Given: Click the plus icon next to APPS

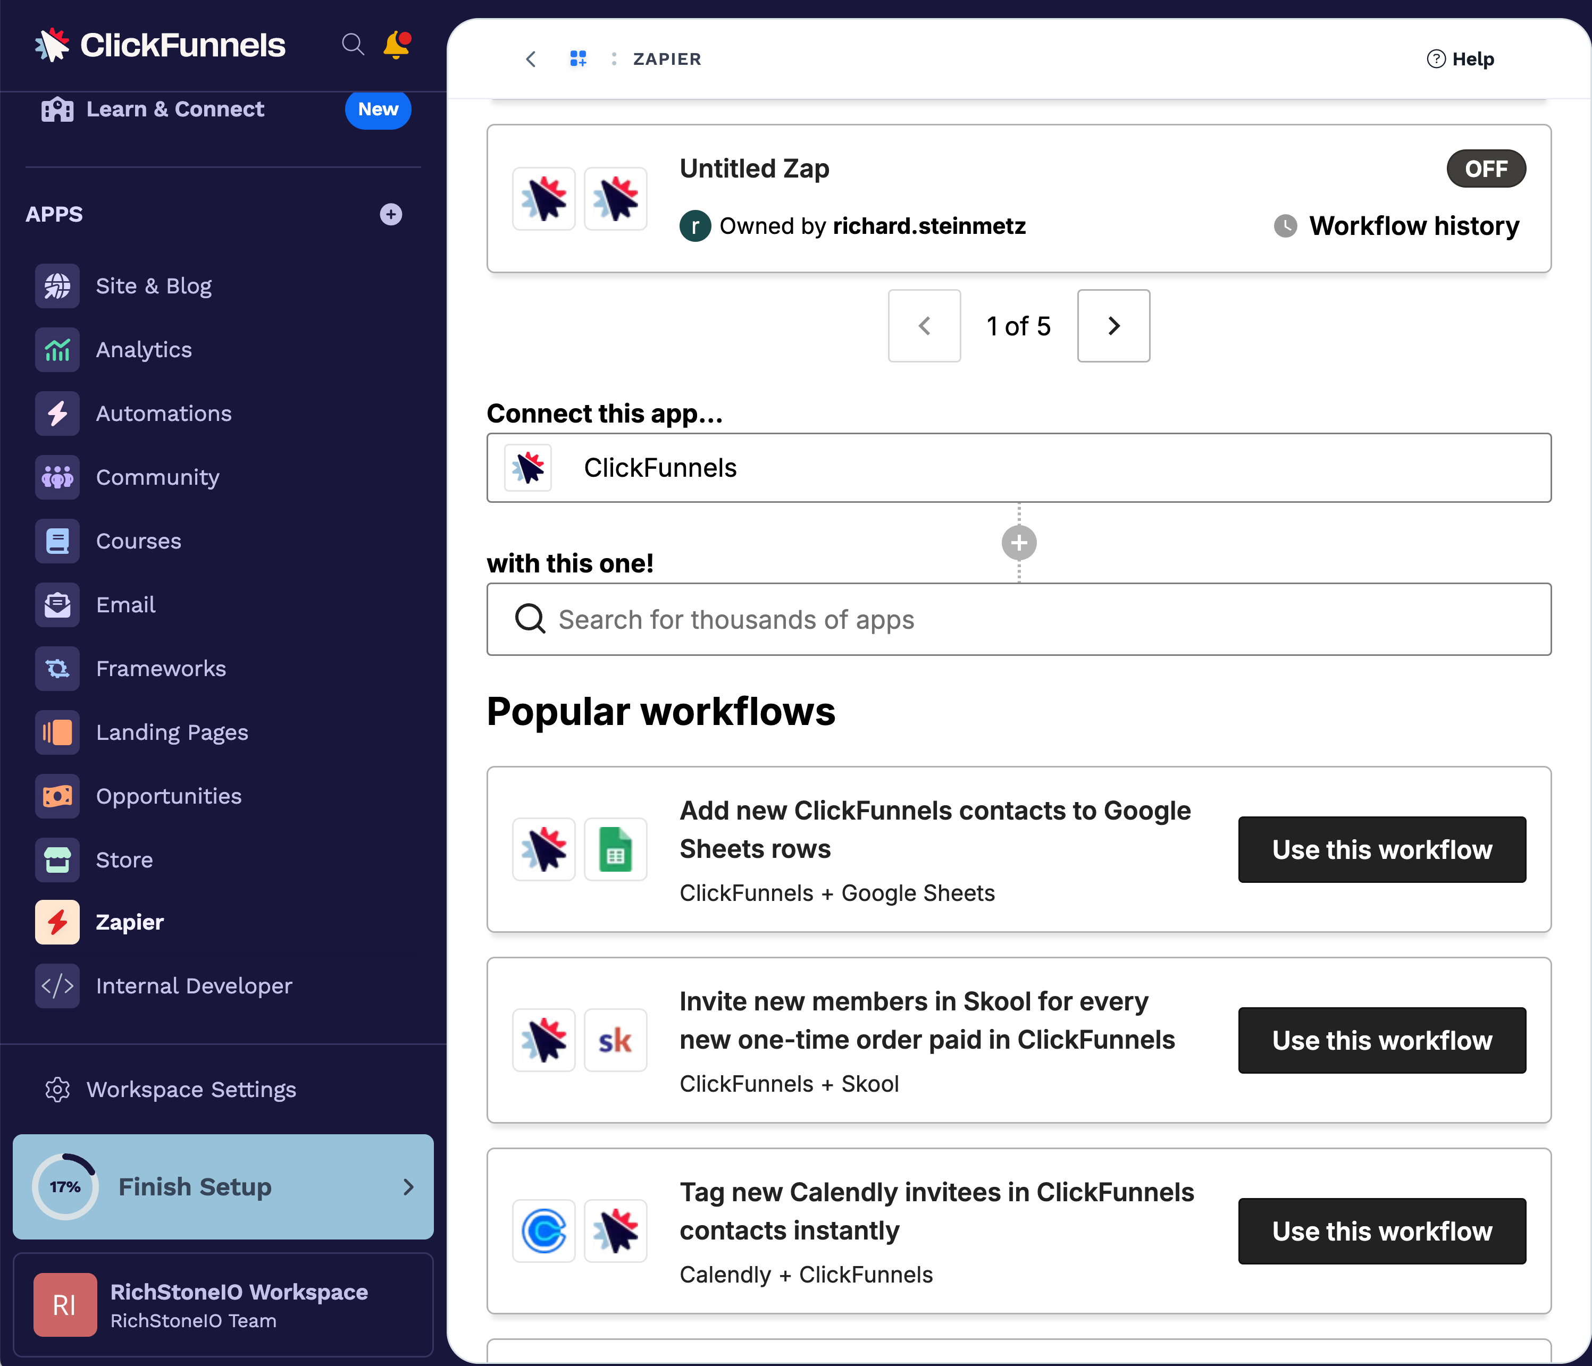Looking at the screenshot, I should click(391, 214).
